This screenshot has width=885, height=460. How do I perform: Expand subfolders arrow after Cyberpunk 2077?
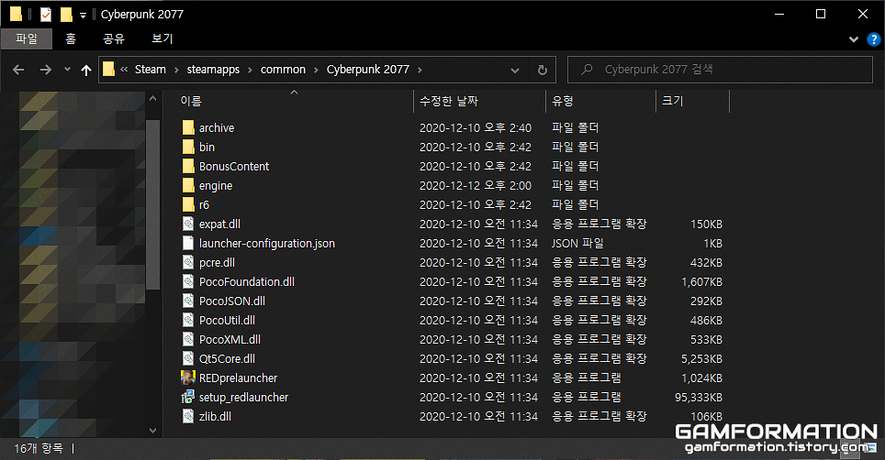420,70
